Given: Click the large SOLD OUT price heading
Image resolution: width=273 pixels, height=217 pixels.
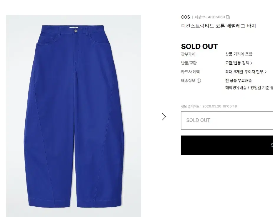Looking at the screenshot, I should pyautogui.click(x=199, y=46).
